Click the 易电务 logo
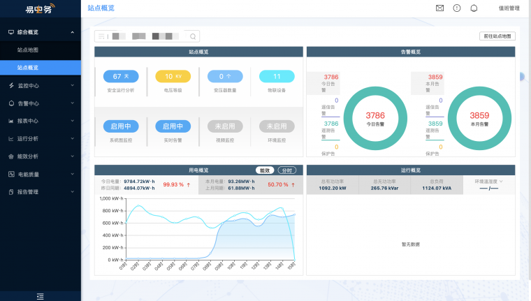Screen dimensions: 531x301 (41, 10)
